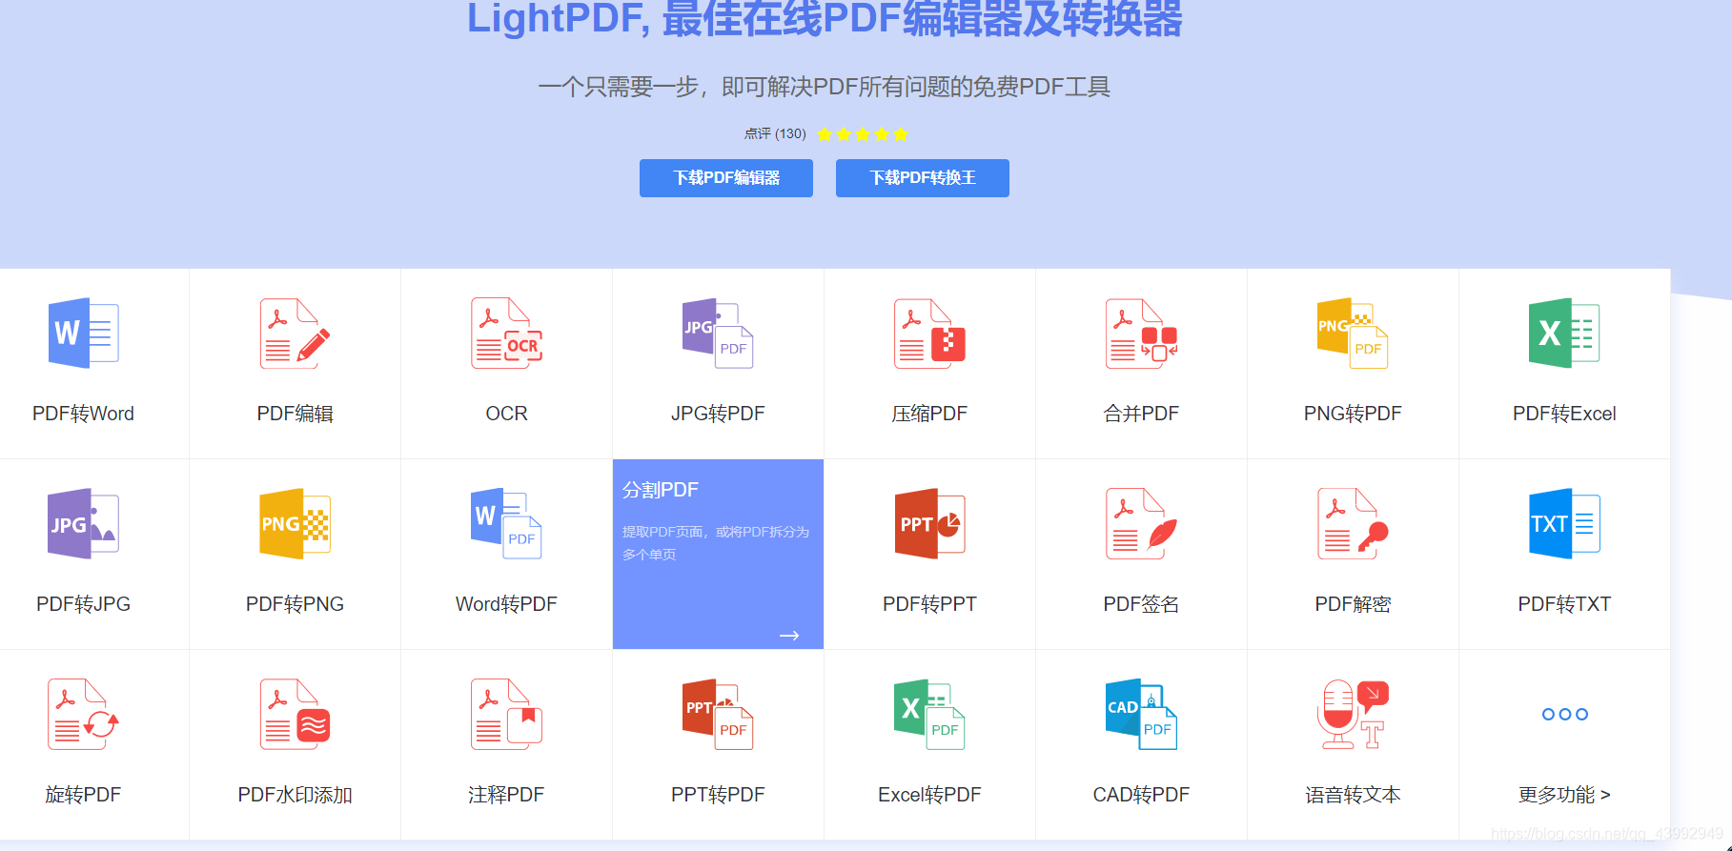Viewport: 1732px width, 851px height.
Task: Click the CAD转PDF label text
Action: (x=1141, y=795)
